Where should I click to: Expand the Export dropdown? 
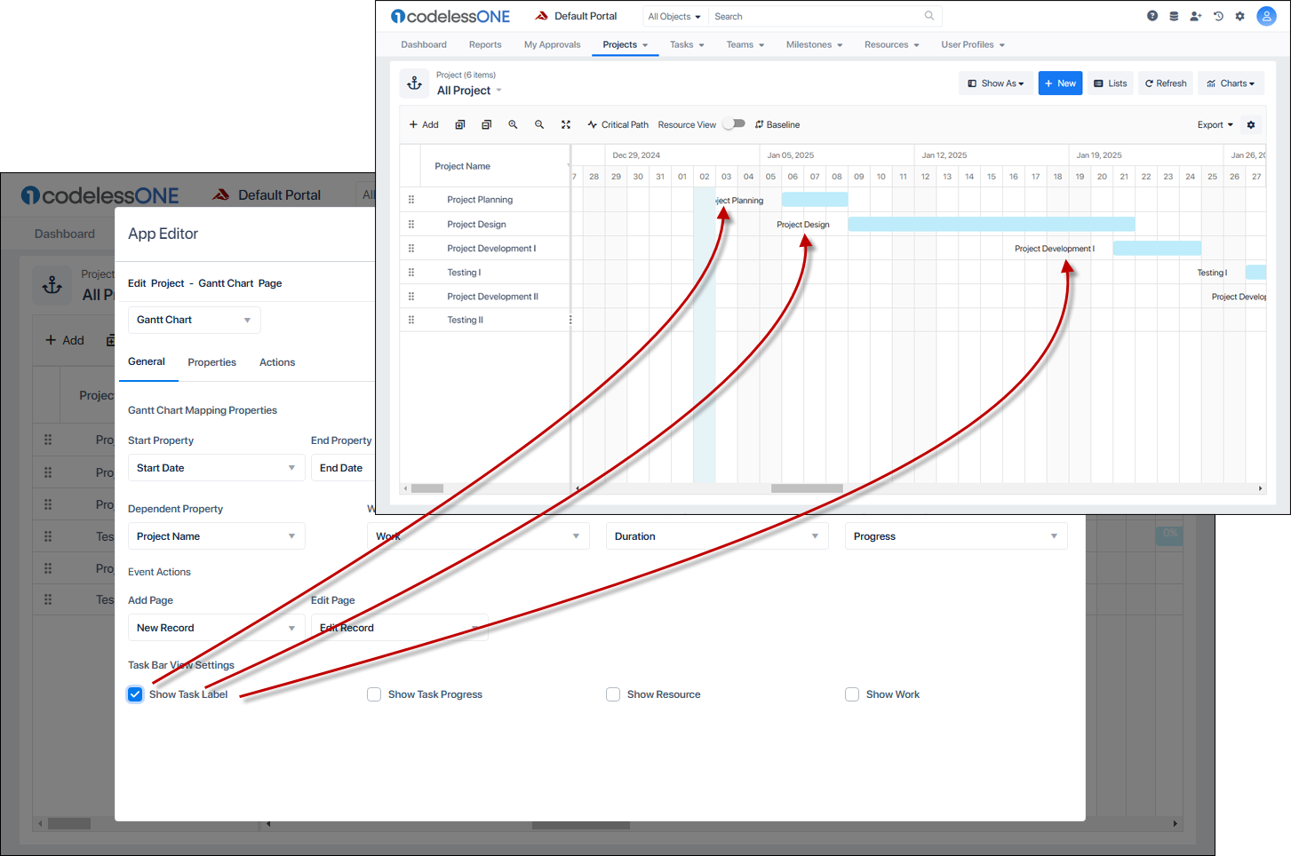click(1214, 124)
